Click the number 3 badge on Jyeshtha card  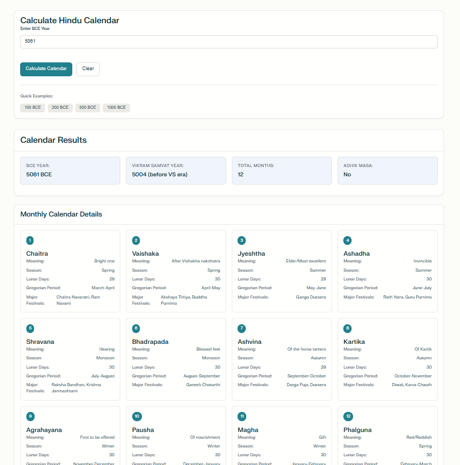point(242,240)
